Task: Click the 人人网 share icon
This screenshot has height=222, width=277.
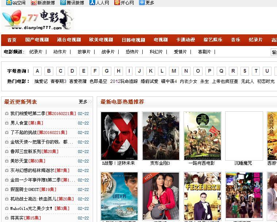Action: [x=92, y=3]
